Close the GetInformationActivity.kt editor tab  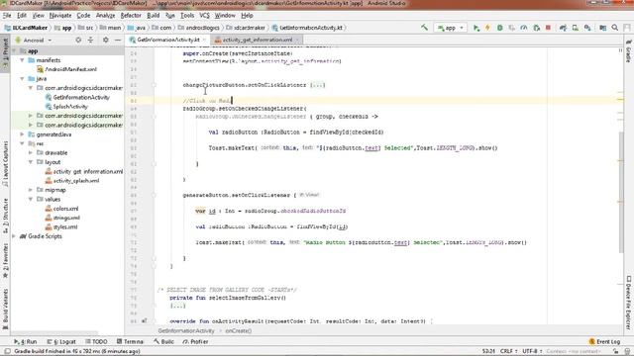pos(205,40)
